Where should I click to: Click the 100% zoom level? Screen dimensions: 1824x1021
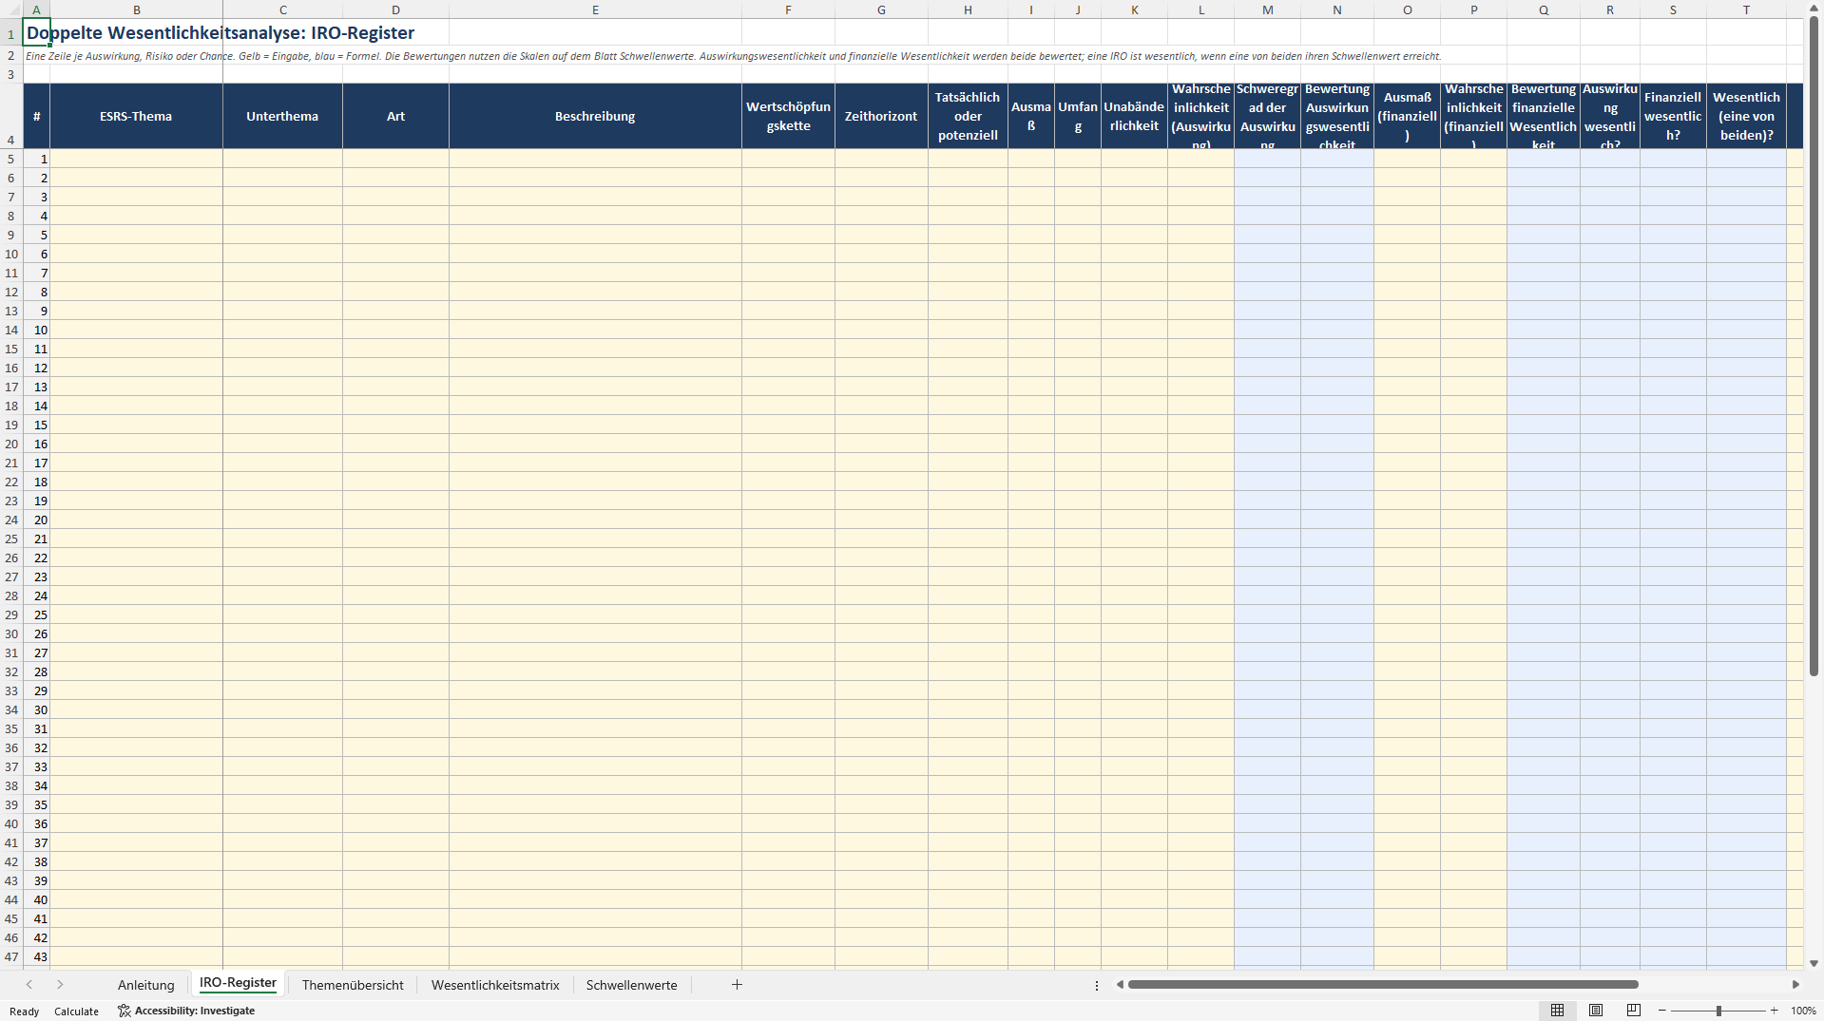[1803, 1011]
